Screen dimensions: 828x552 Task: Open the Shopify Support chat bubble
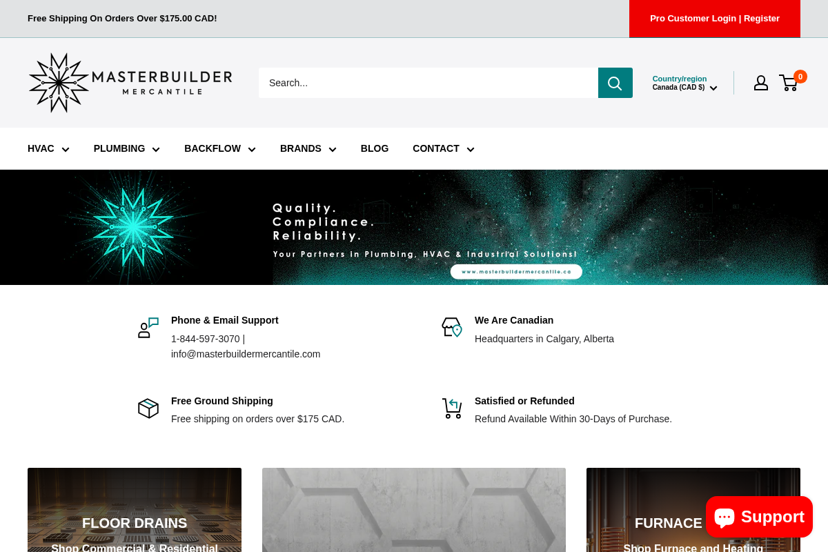pyautogui.click(x=759, y=517)
